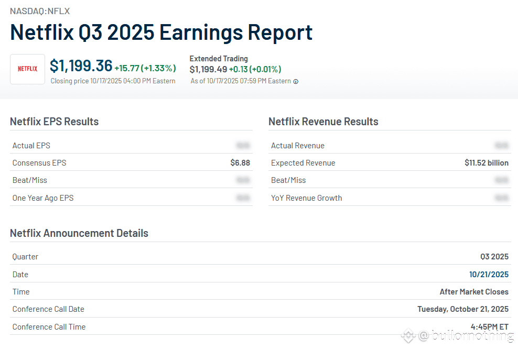Click the blurred YoY Revenue Growth value
518x349 pixels.
coord(501,198)
